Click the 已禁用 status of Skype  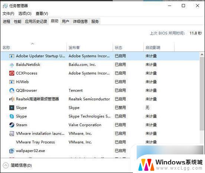120,108
